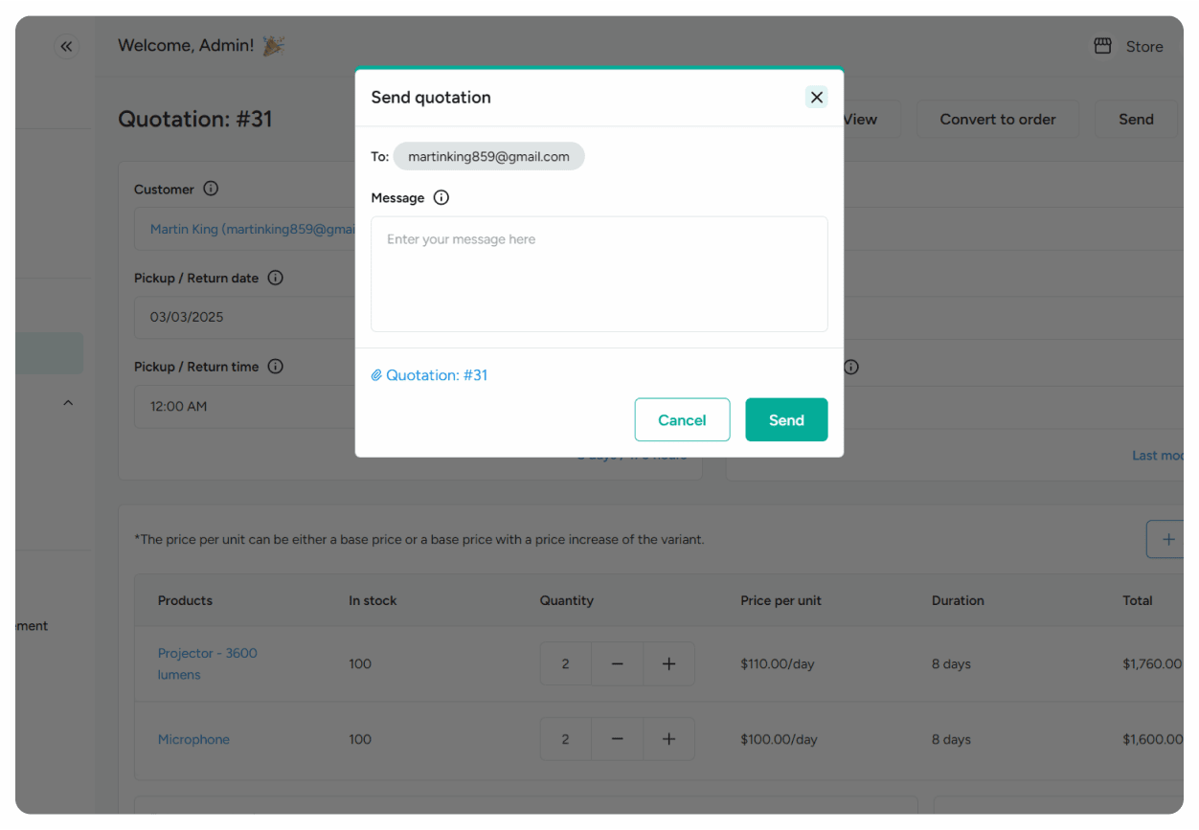Open the Quotation: #31 attachment link
1199x830 pixels.
point(437,374)
